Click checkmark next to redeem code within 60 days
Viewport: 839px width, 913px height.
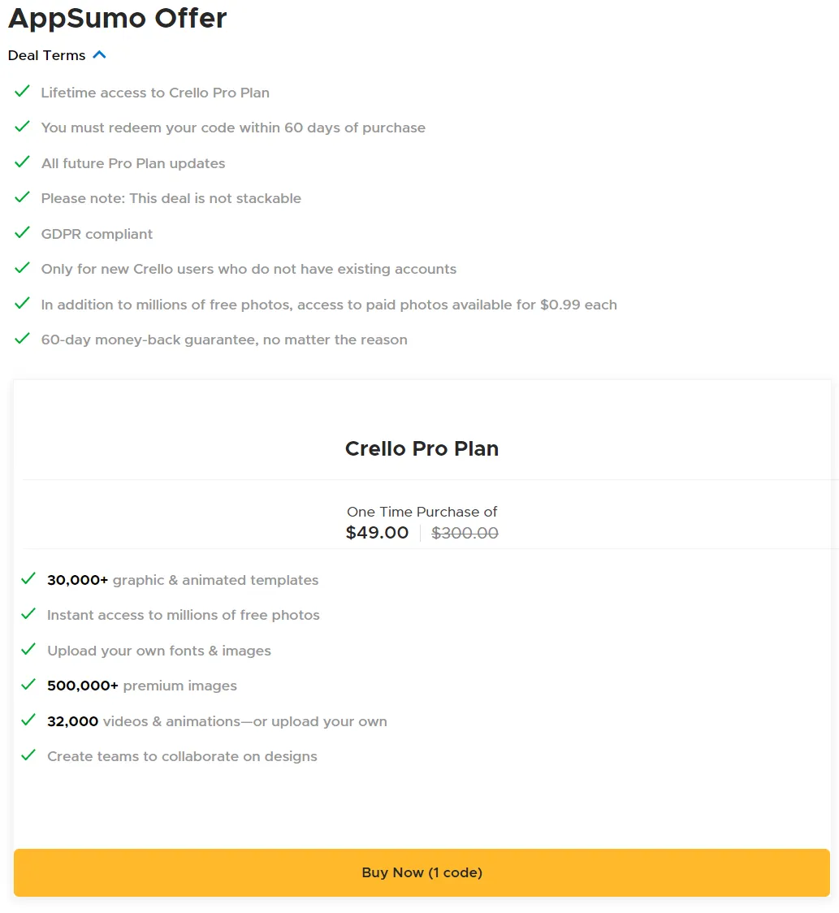point(23,127)
